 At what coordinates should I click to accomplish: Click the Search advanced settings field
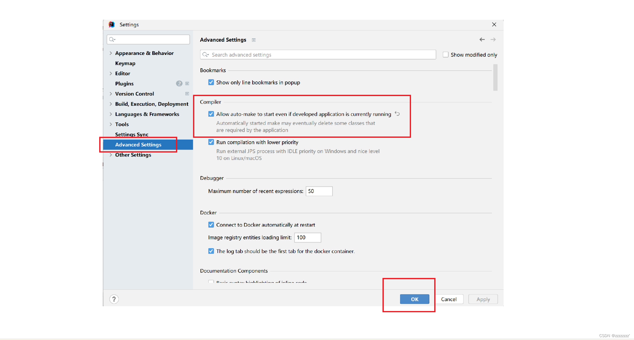[318, 55]
